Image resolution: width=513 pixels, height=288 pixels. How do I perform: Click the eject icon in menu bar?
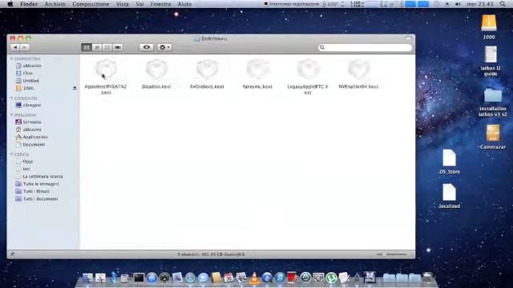pyautogui.click(x=447, y=4)
